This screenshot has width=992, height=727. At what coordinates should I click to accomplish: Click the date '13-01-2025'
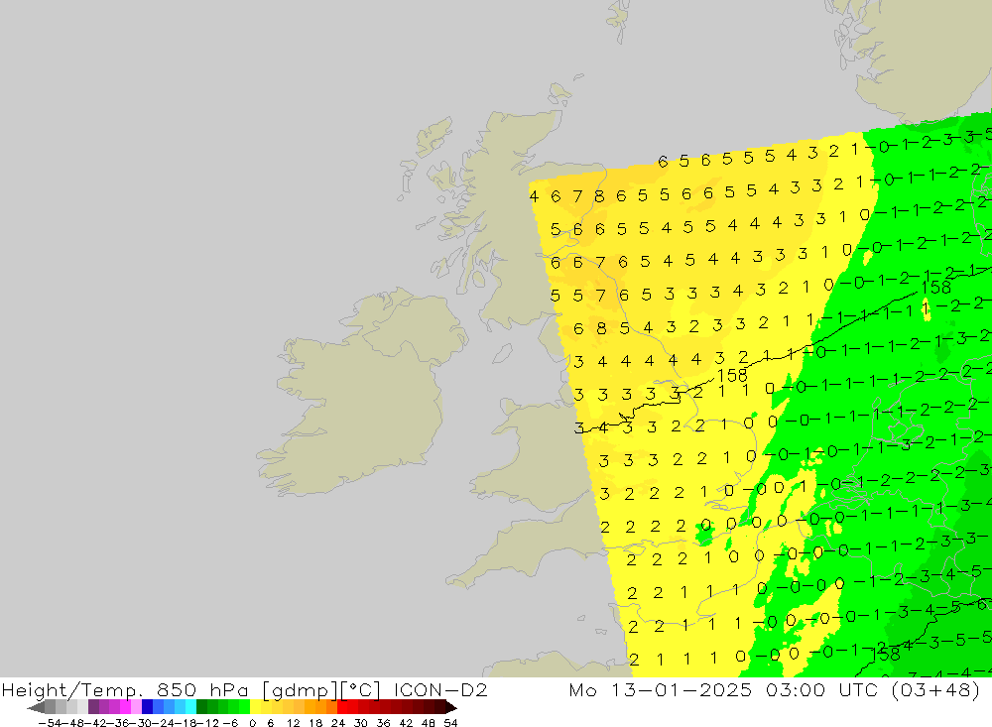click(682, 689)
